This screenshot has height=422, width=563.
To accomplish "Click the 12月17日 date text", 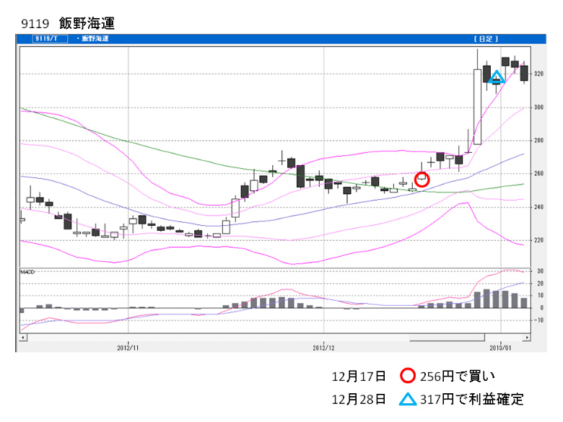I will coord(359,376).
